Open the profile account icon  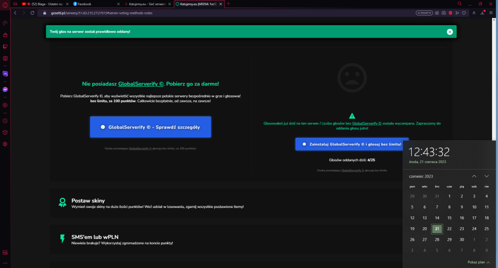(x=474, y=13)
